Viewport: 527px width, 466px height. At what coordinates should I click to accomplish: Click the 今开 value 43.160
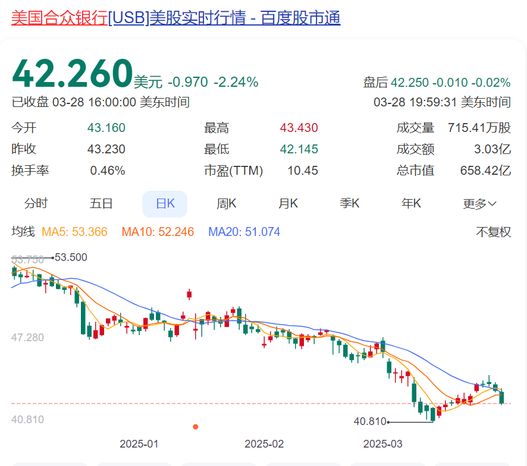(x=106, y=128)
